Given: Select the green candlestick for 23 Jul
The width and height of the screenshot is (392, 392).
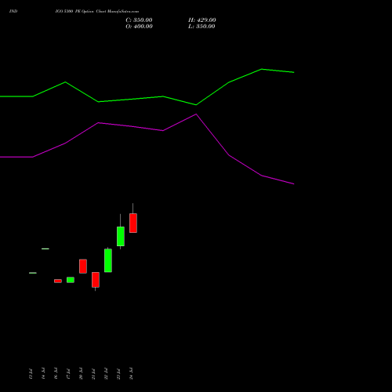Looking at the screenshot, I should pyautogui.click(x=121, y=236).
